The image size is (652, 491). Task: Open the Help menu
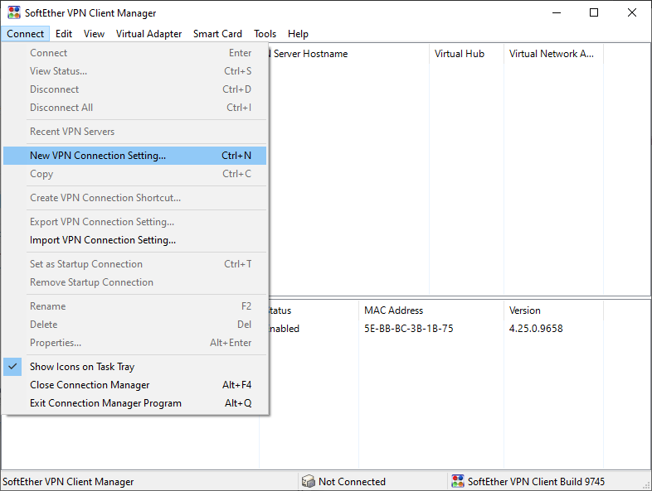298,34
